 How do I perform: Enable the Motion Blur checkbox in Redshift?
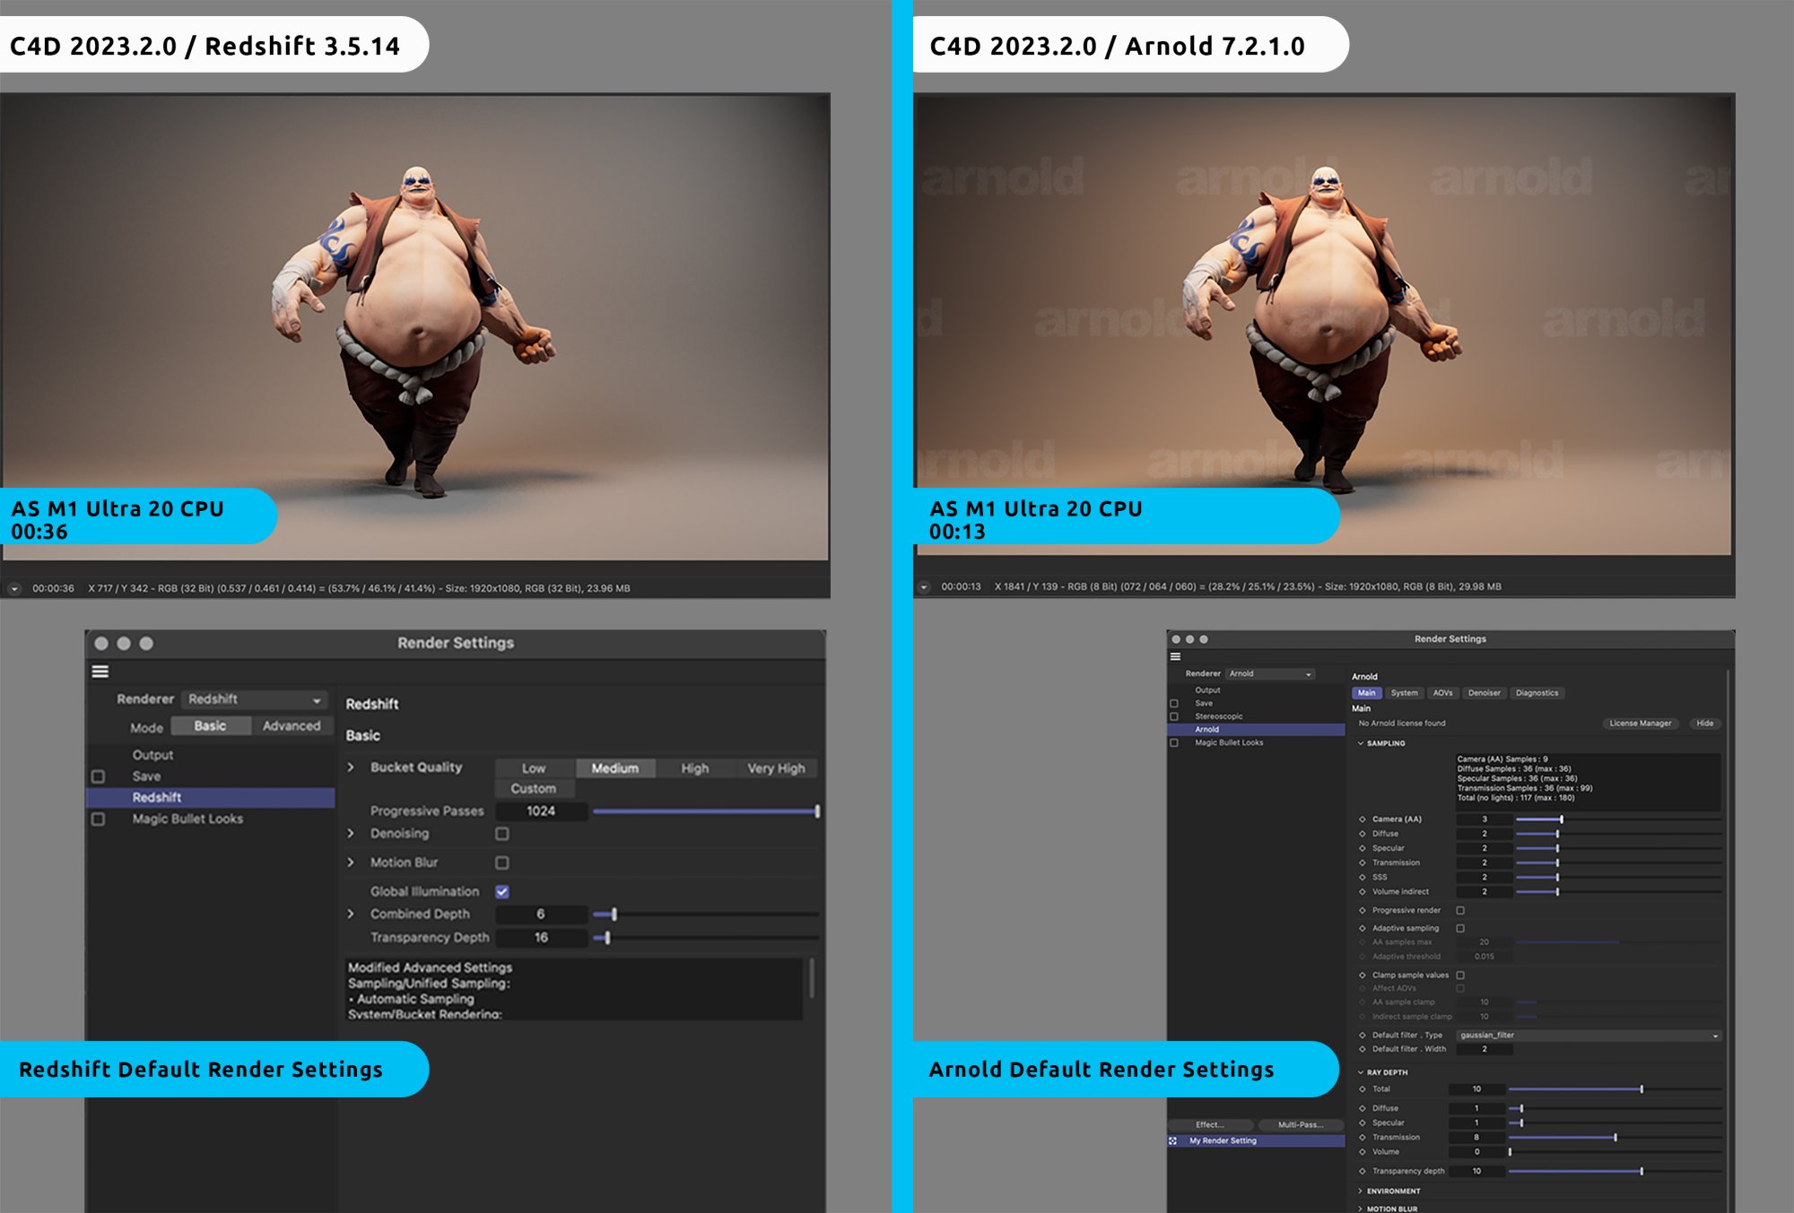pos(502,862)
